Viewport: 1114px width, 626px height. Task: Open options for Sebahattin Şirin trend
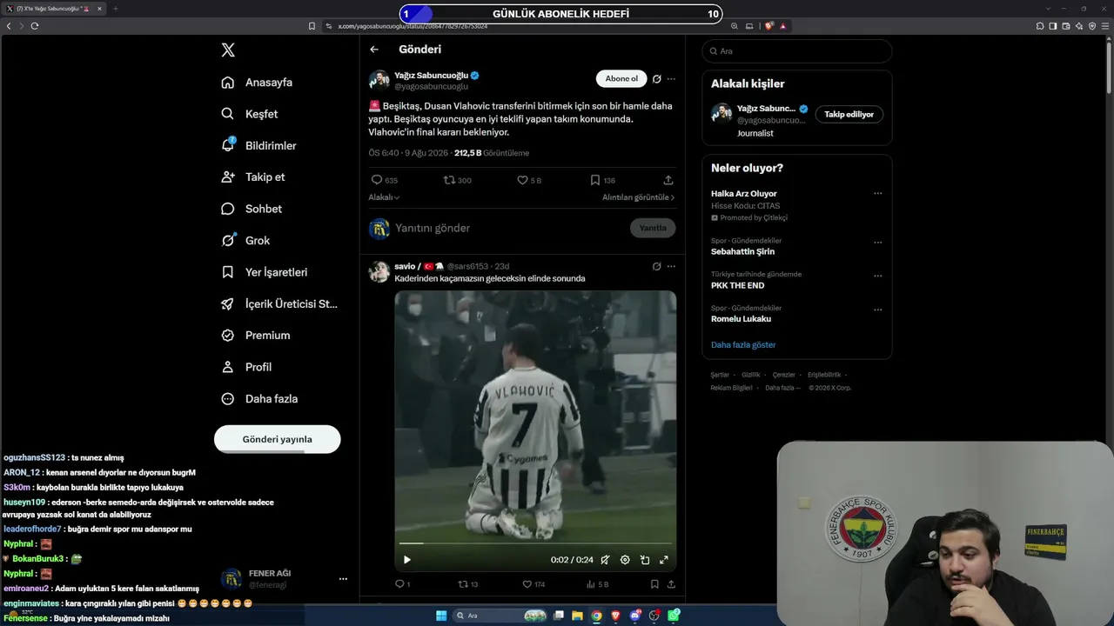878,242
